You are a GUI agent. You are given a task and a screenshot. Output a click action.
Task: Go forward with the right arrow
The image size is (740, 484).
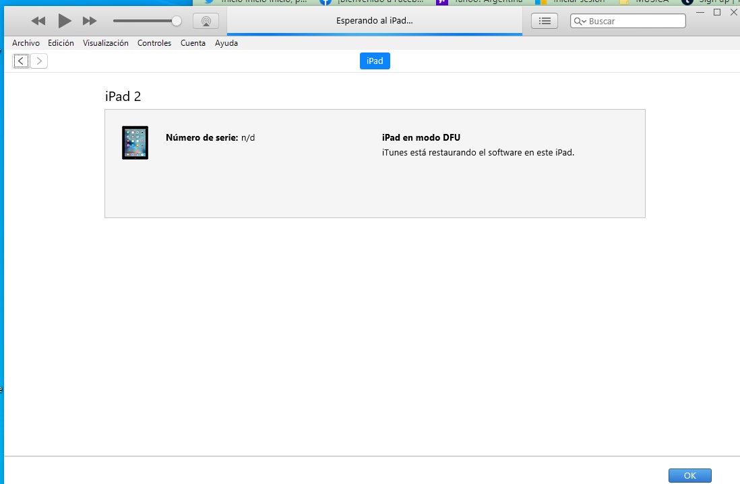[39, 61]
